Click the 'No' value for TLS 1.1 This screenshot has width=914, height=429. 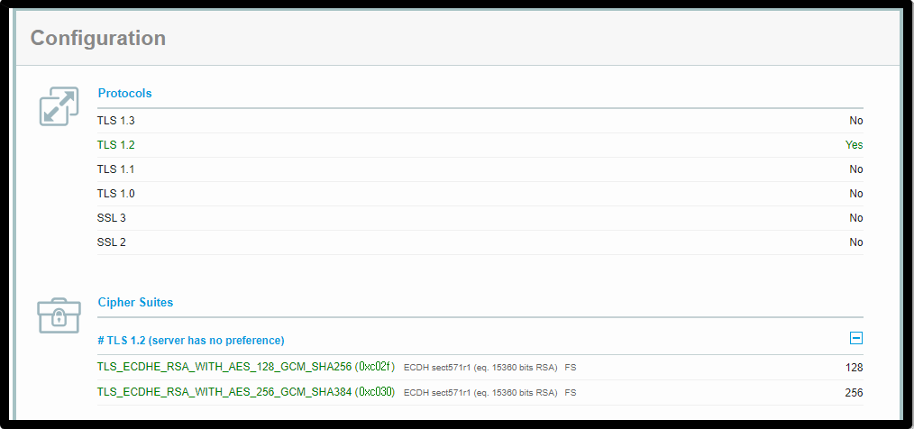(x=855, y=169)
